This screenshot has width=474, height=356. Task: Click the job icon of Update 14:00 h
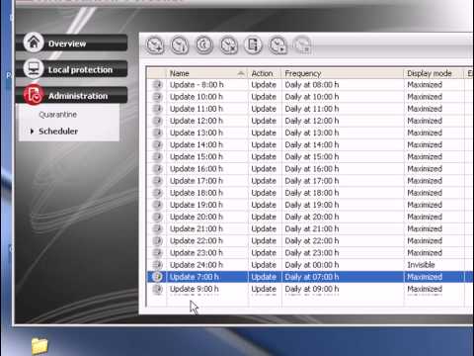click(x=158, y=144)
